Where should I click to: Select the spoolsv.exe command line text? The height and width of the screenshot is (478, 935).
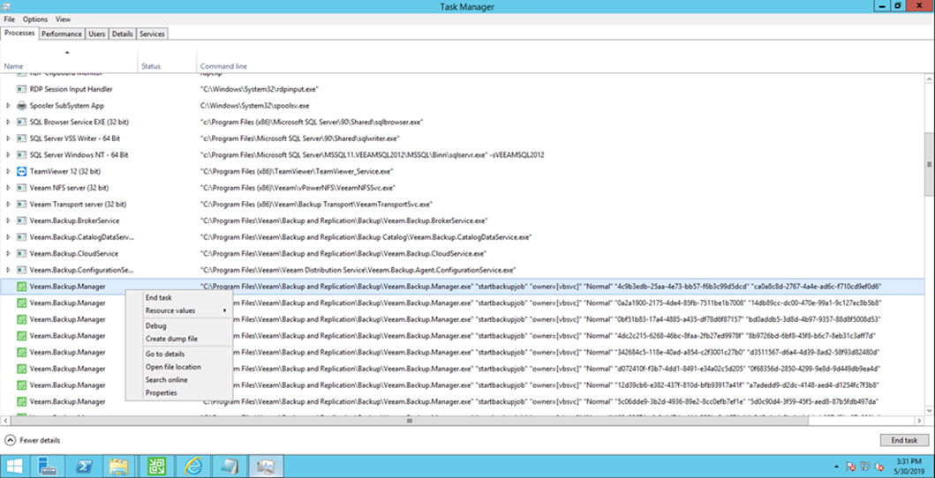(254, 106)
